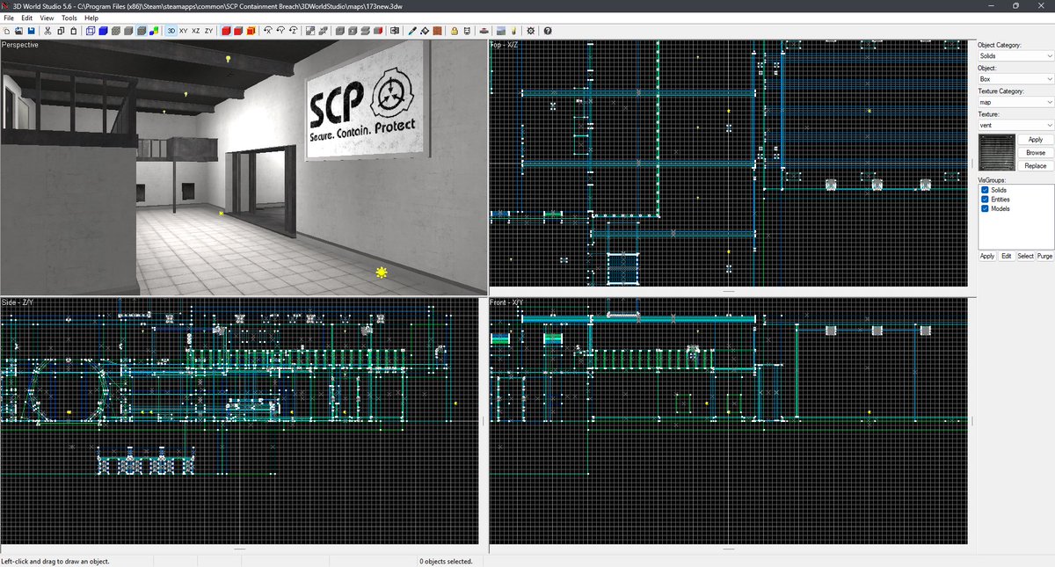Click the Perspective viewport label
Screen dimensions: 1055x567
point(19,45)
